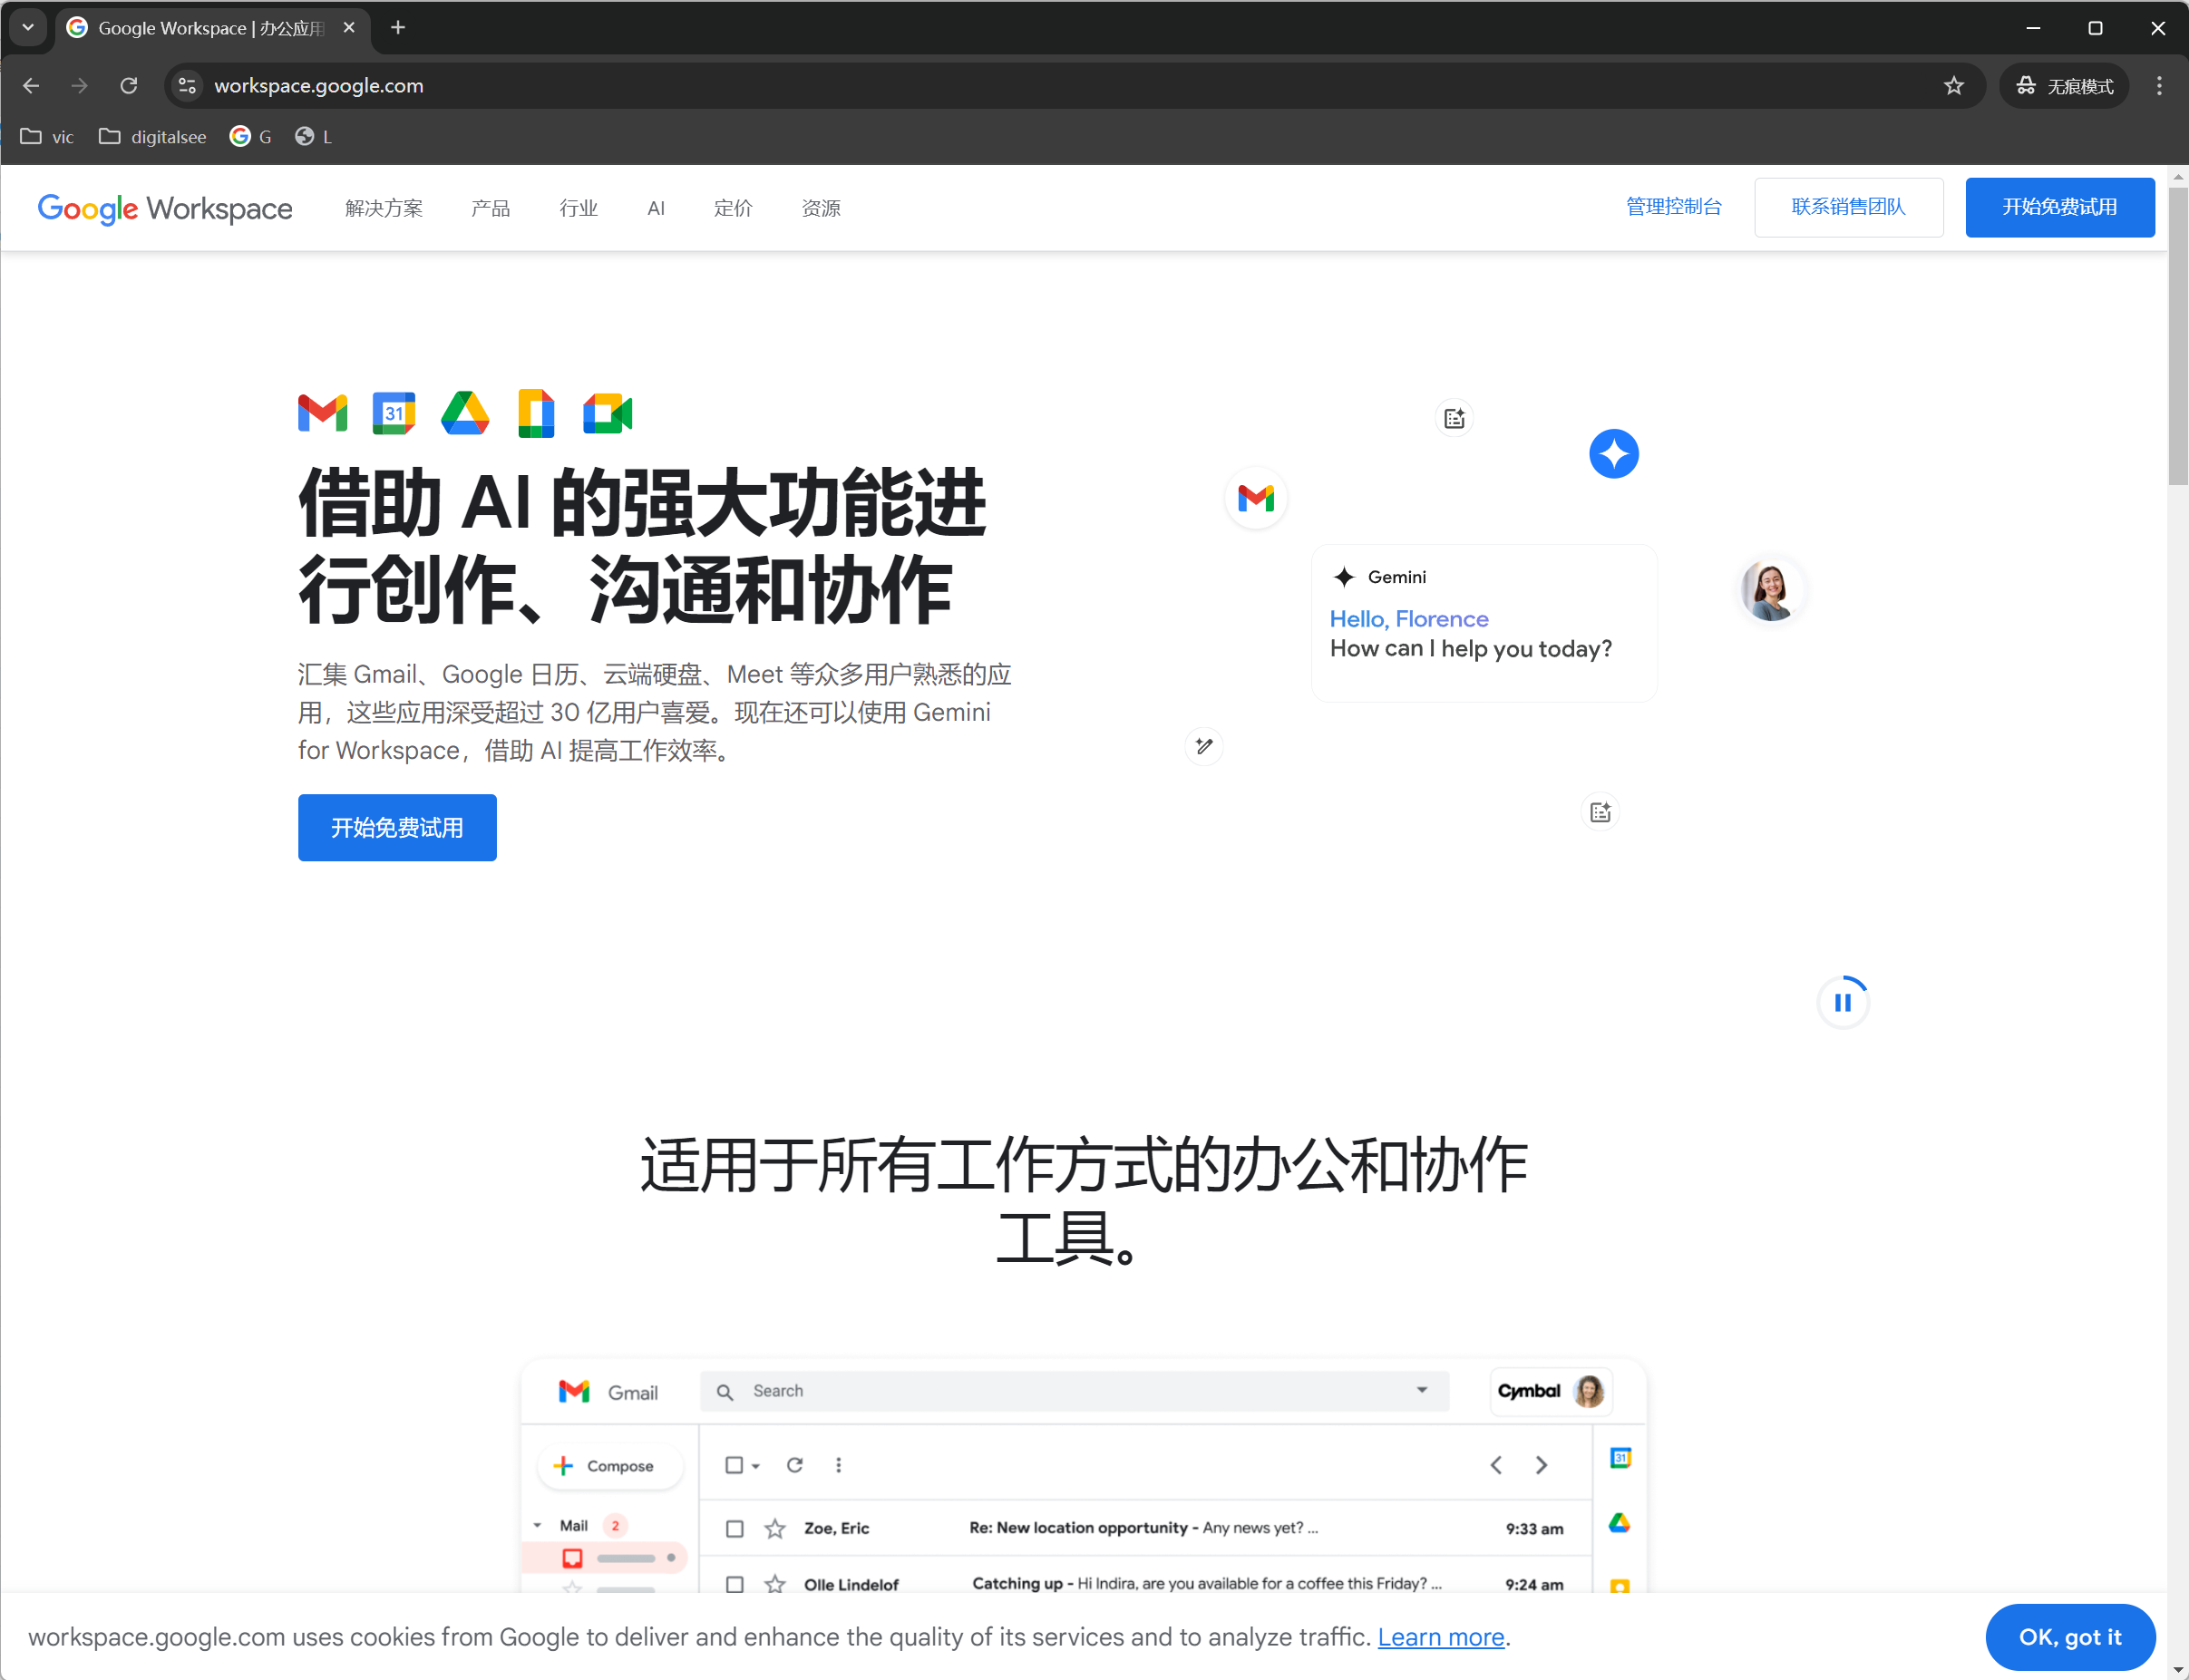Bookmark this page with the star icon

(x=1953, y=86)
